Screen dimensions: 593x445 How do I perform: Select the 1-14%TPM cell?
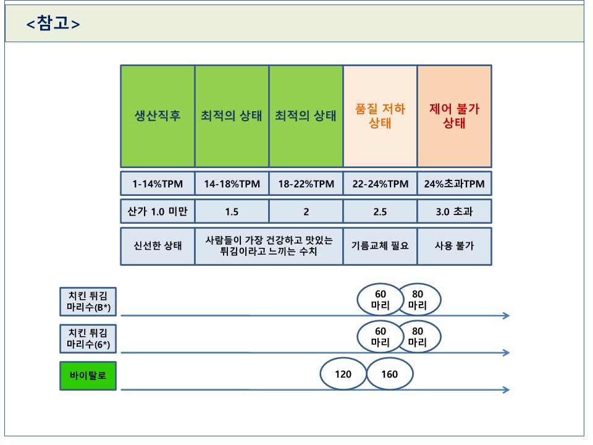(158, 184)
